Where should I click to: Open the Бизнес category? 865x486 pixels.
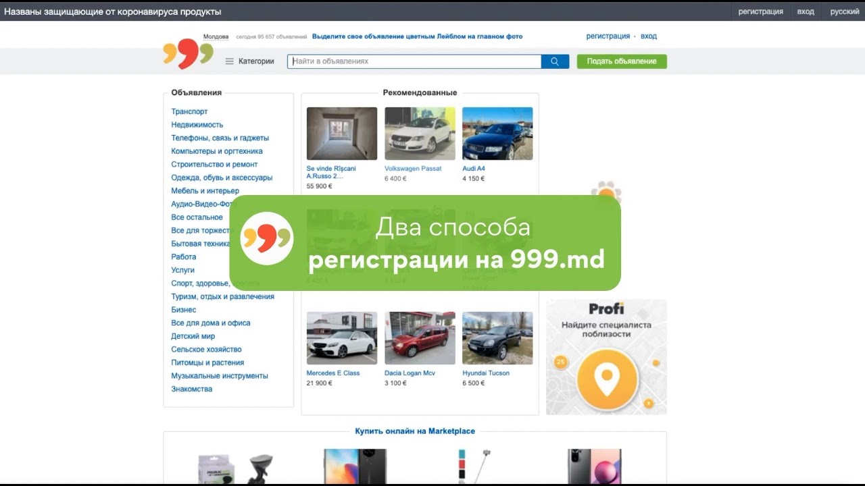coord(184,310)
